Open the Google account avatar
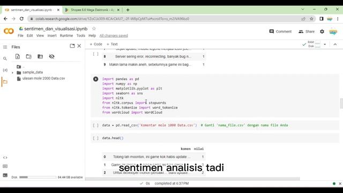 [333, 32]
